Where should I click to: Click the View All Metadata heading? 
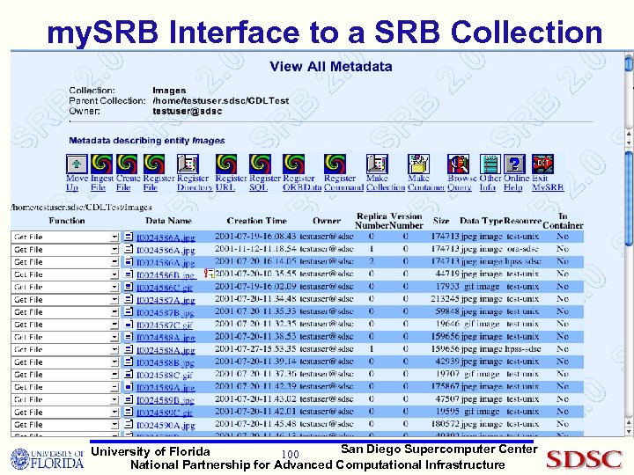click(x=331, y=66)
